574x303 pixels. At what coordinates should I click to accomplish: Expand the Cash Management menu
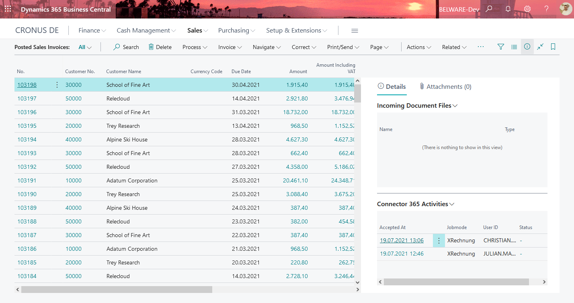tap(146, 31)
